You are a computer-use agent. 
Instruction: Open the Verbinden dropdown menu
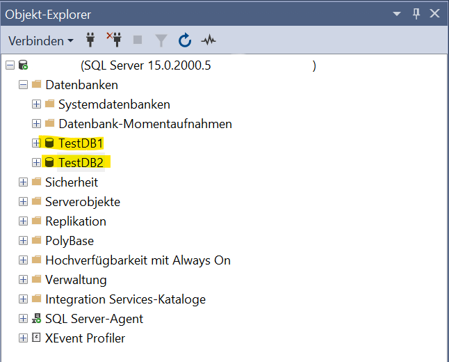coord(41,40)
